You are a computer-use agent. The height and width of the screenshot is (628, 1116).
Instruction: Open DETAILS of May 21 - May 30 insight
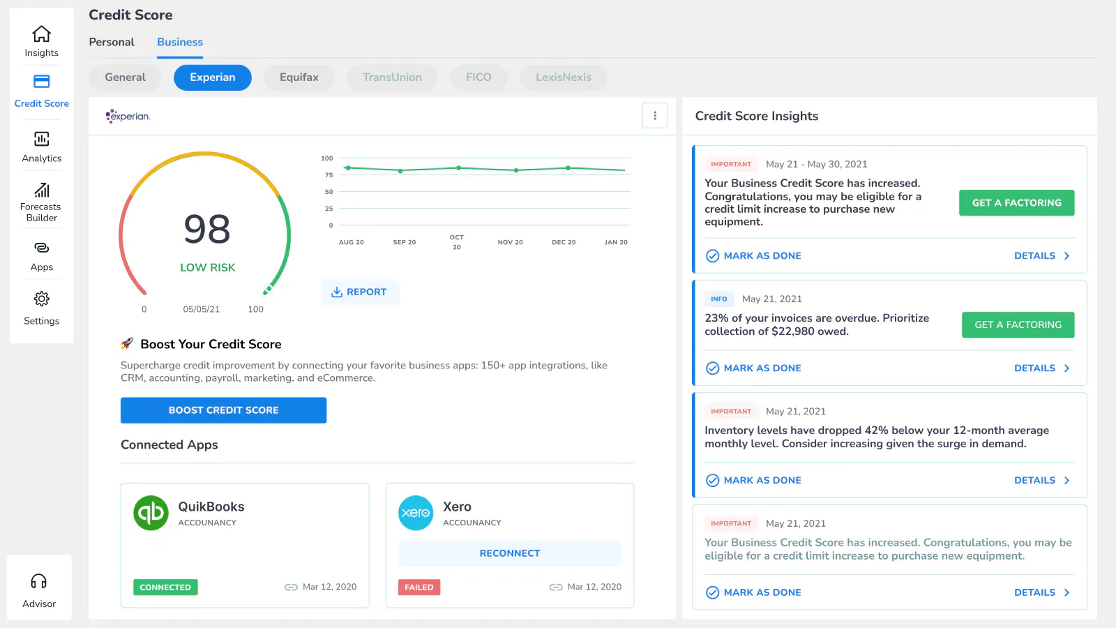[x=1042, y=256]
